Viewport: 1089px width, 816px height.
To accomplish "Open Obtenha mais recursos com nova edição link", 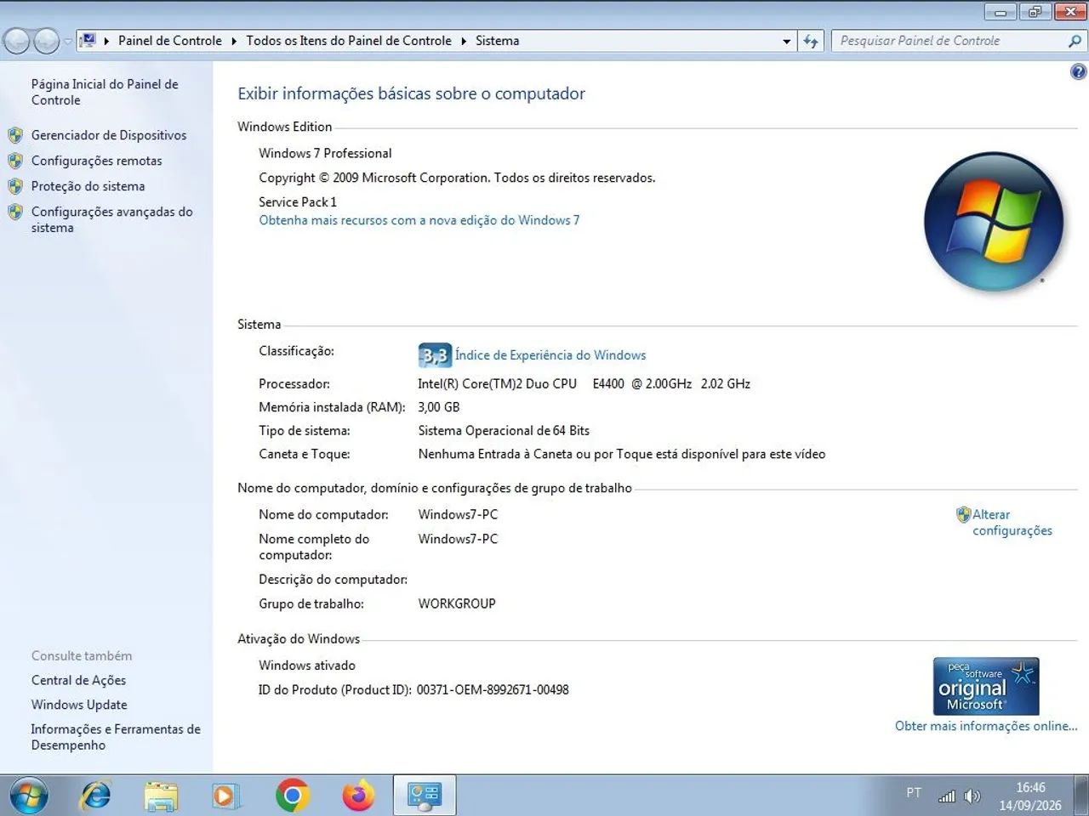I will pos(419,220).
